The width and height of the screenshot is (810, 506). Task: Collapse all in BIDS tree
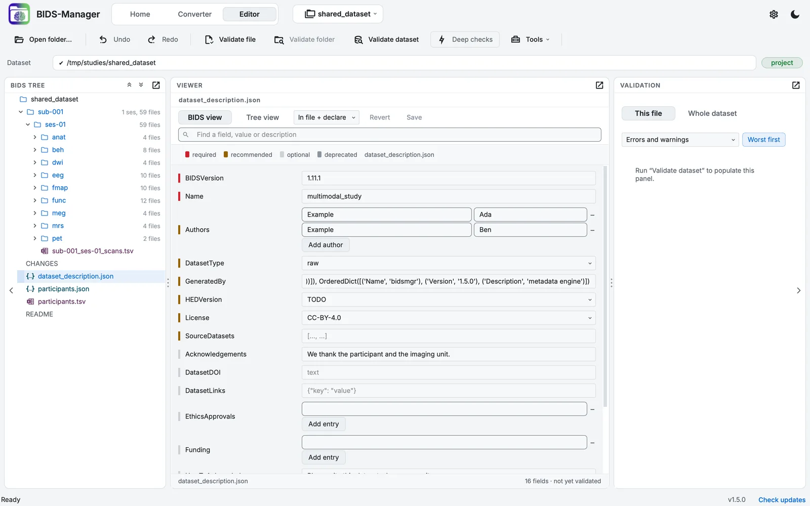pyautogui.click(x=129, y=85)
